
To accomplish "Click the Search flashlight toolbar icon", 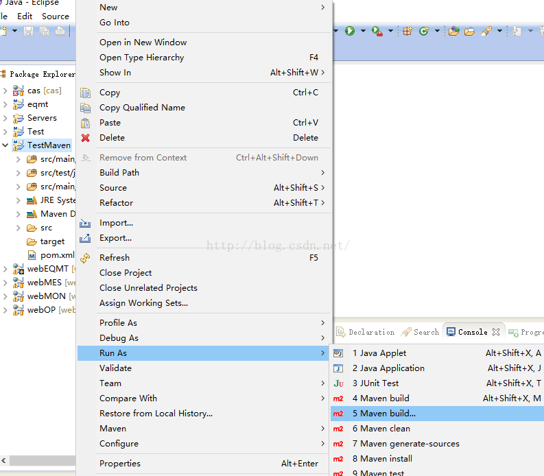I will [486, 32].
